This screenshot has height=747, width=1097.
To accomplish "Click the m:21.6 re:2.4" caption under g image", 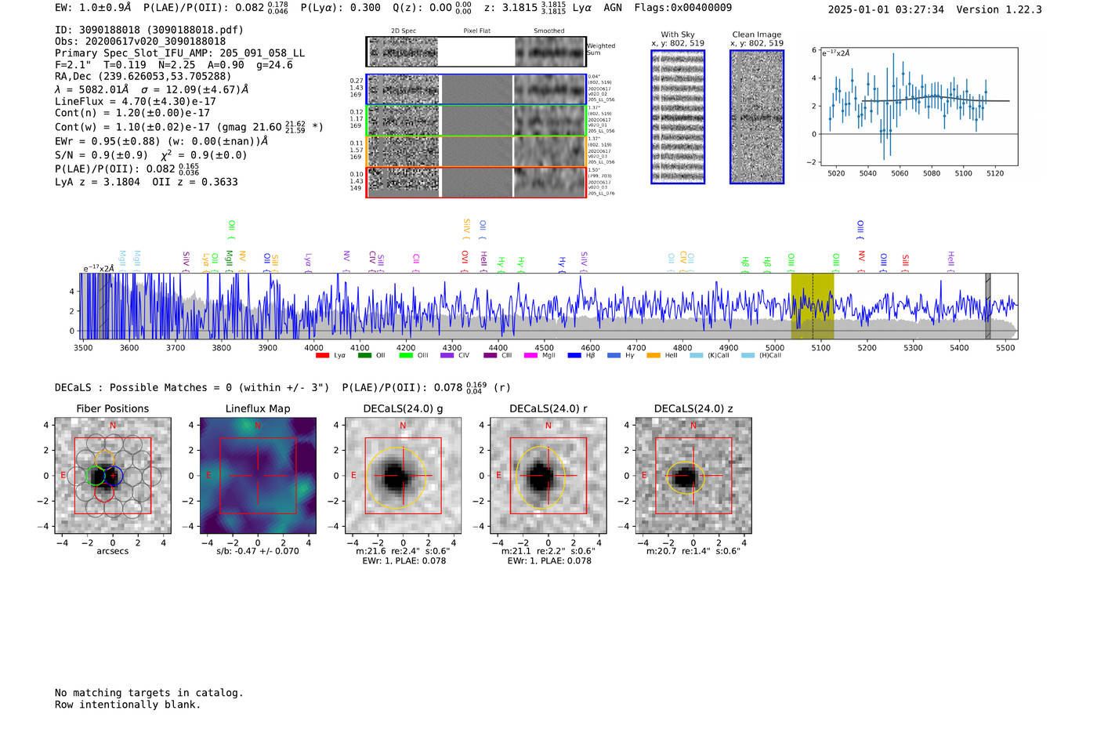I will click(x=403, y=551).
